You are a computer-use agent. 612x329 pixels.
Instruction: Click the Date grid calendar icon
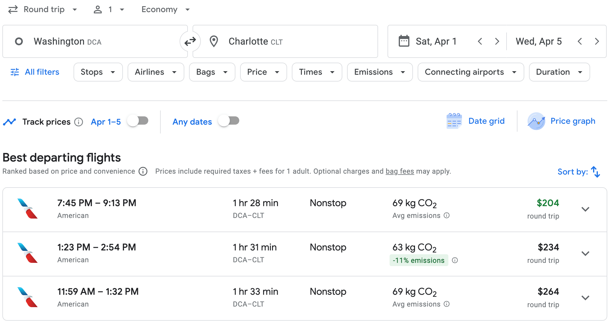pos(454,121)
